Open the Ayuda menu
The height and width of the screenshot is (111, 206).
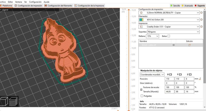pos(46,2)
